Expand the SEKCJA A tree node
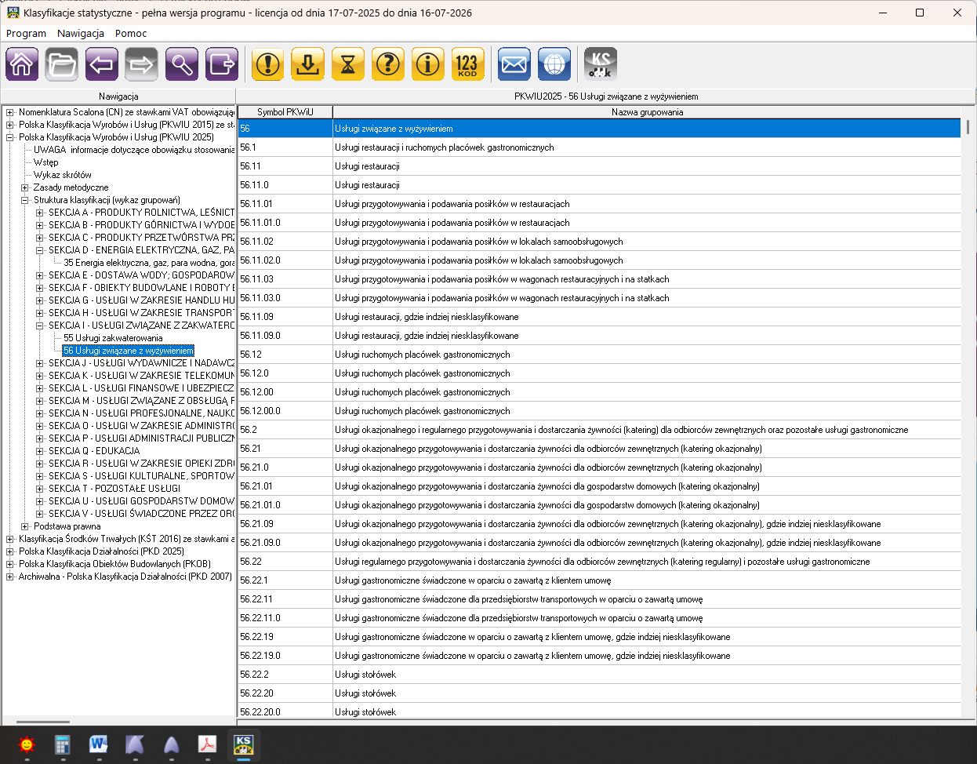Viewport: 977px width, 764px height. tap(40, 213)
